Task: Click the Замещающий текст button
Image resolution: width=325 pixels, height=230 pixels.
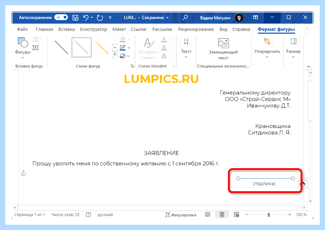Action: click(223, 49)
